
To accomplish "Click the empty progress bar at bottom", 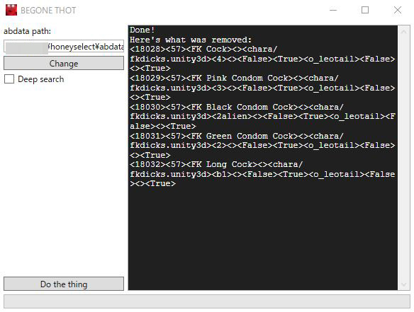I will [207, 301].
